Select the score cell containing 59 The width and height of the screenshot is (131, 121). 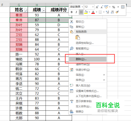(37, 25)
